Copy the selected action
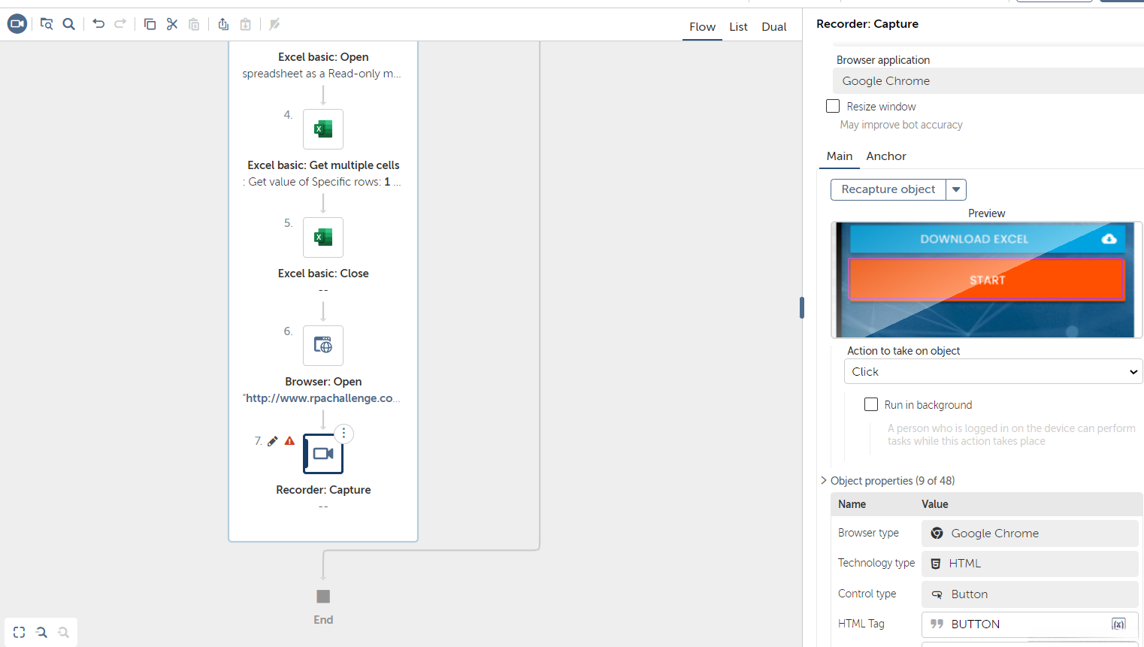 point(150,24)
